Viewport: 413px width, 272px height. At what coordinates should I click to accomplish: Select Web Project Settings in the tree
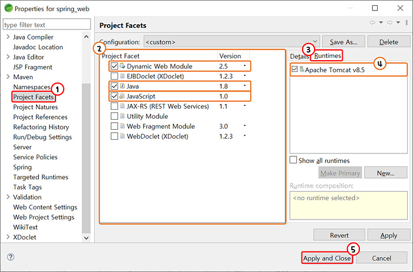[44, 217]
